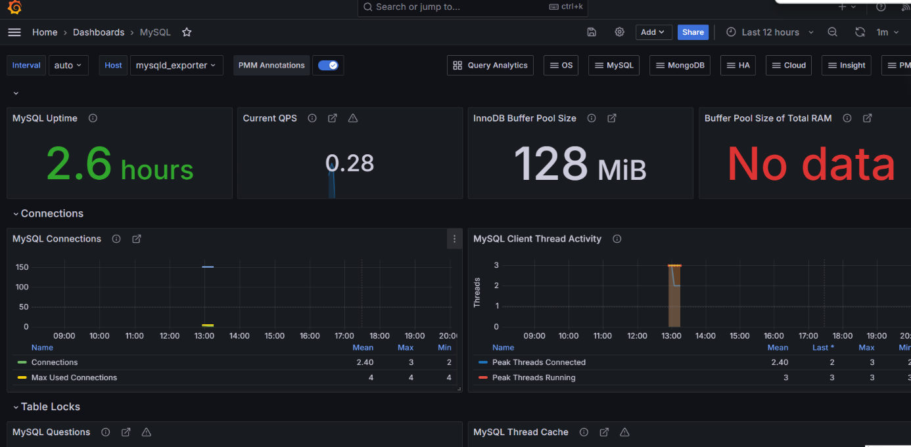911x447 pixels.
Task: Refresh the dashboard with the refresh icon
Action: coord(860,32)
